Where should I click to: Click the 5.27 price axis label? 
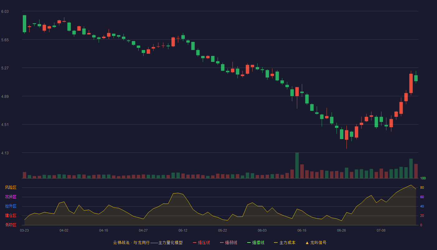(x=5, y=68)
